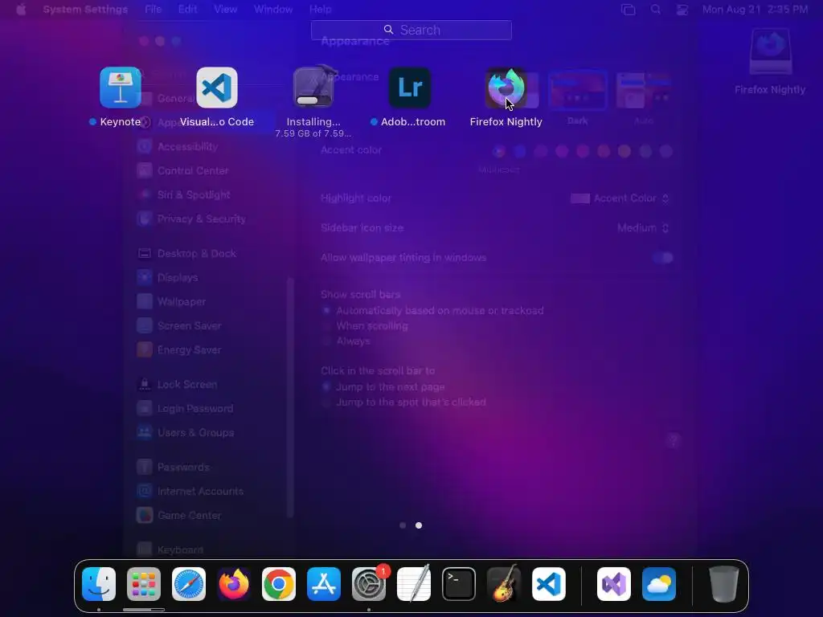Open the Window menu in menu bar
823x617 pixels.
tap(273, 9)
